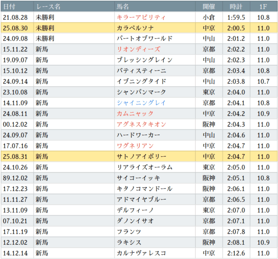Screen dimensions: 278x259
Task: Open the リオンディーズ horse link
Action: [139, 49]
